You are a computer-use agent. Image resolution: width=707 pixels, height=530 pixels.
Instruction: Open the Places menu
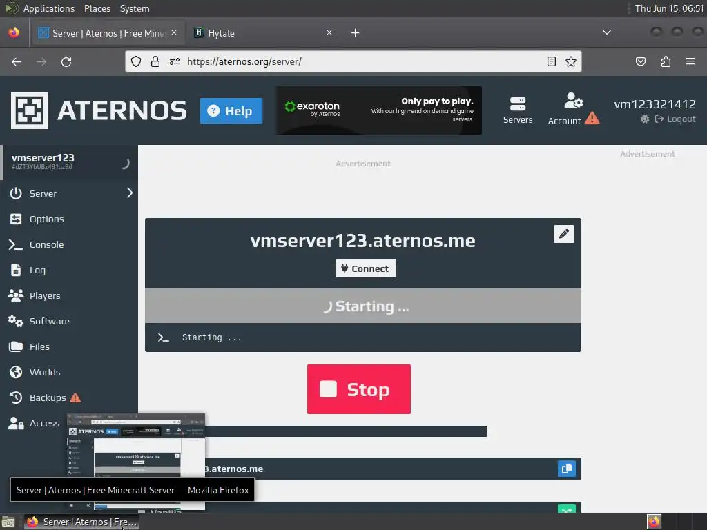(x=97, y=8)
